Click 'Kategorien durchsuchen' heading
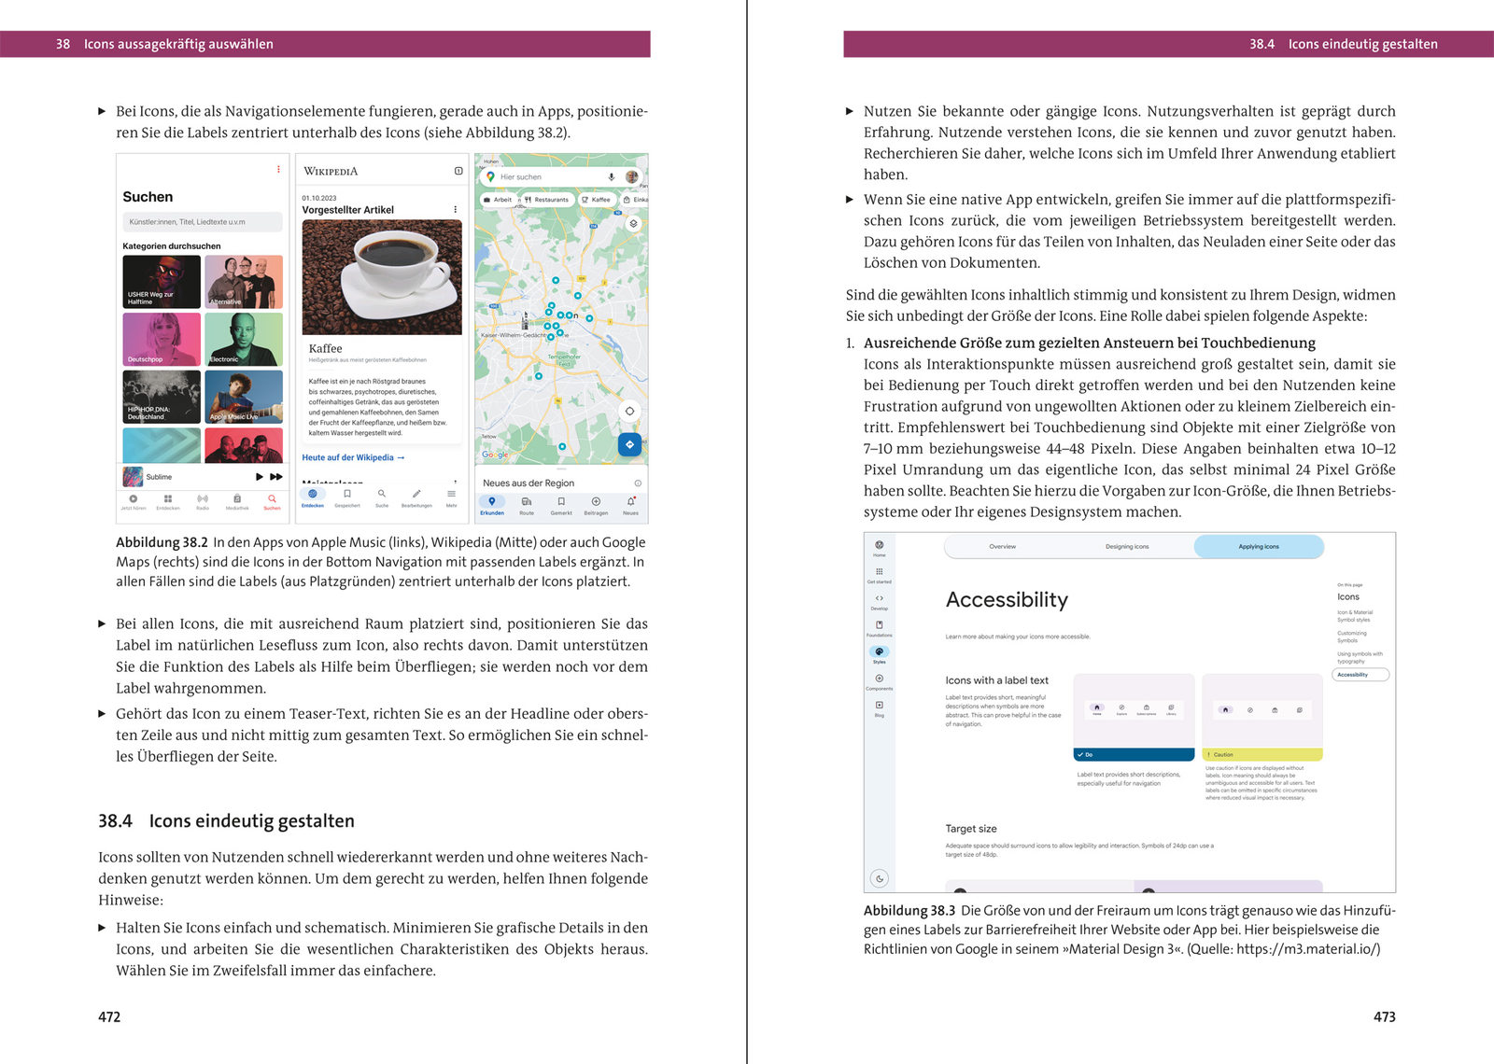 [172, 246]
